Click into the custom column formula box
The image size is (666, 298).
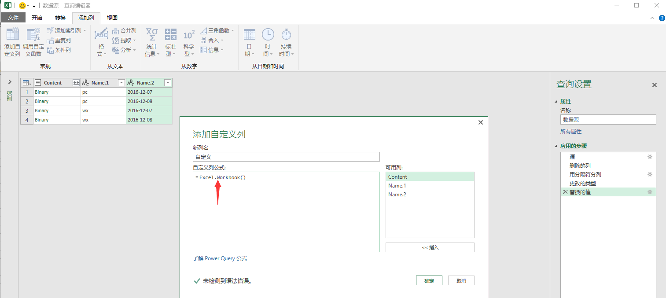coord(286,212)
